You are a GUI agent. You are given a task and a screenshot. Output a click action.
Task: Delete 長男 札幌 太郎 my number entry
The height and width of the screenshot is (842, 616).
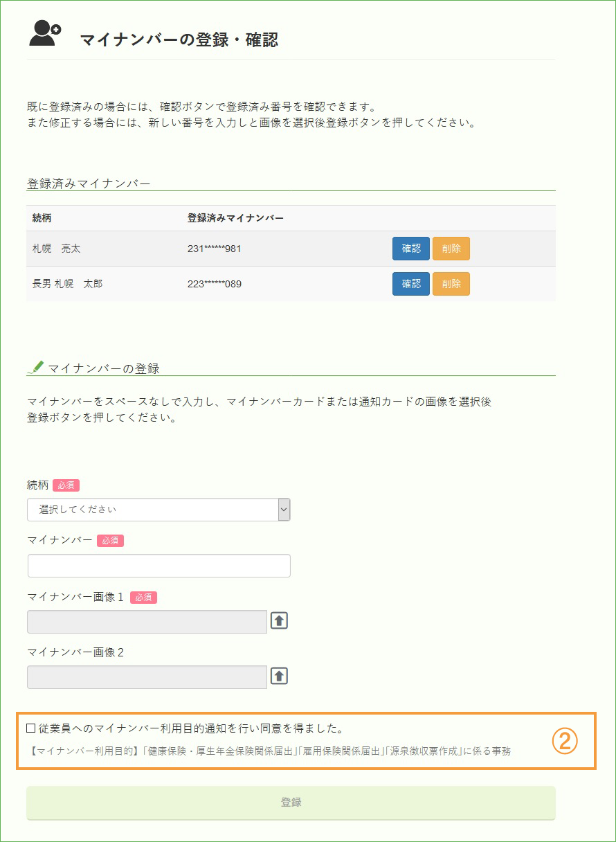coord(451,284)
